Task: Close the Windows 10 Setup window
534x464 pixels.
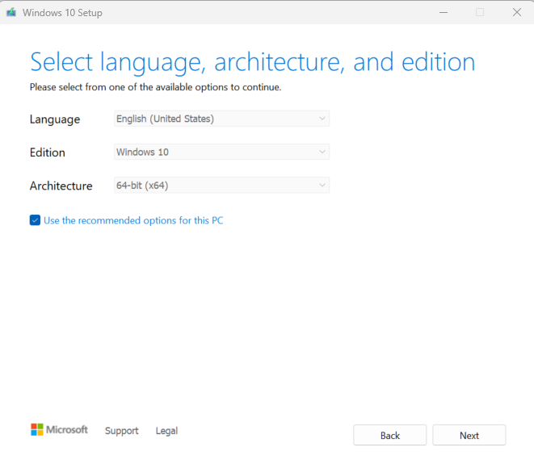Action: 517,13
